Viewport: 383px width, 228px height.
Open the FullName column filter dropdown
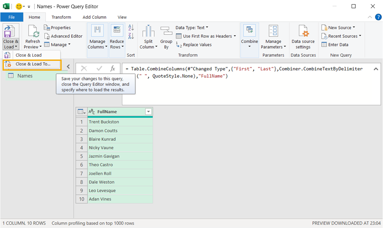tap(148, 112)
